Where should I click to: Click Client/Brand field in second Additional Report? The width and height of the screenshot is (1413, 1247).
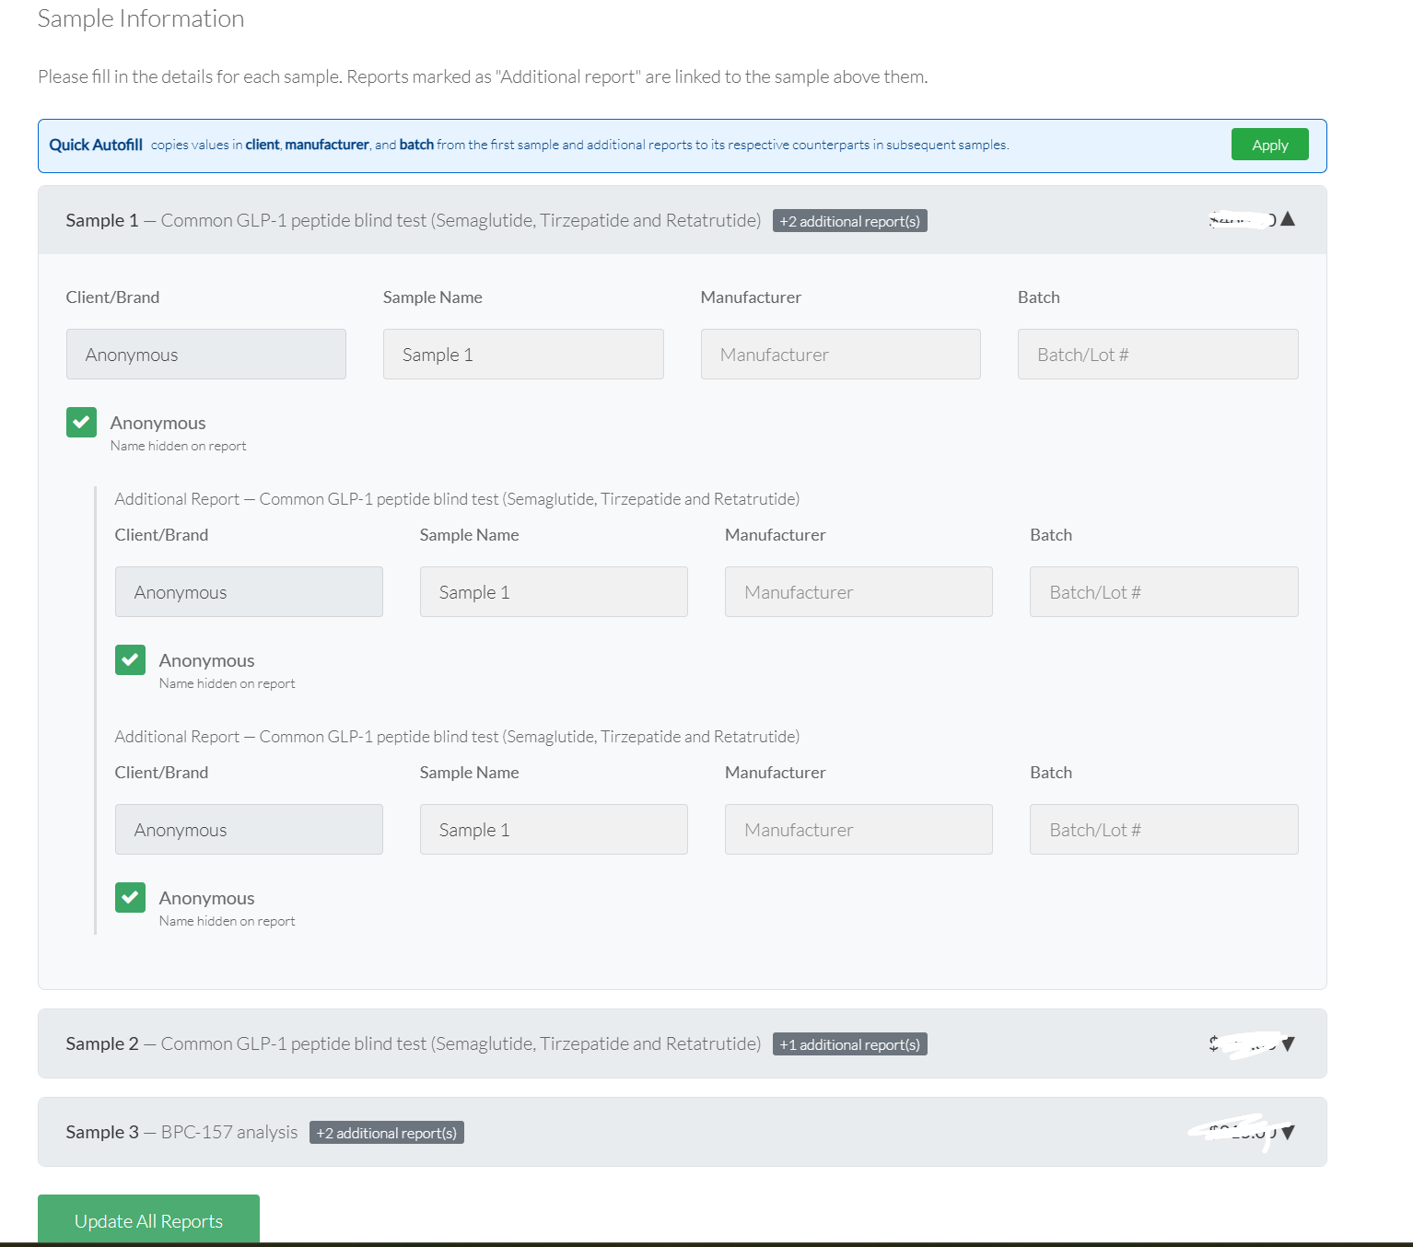tap(249, 830)
